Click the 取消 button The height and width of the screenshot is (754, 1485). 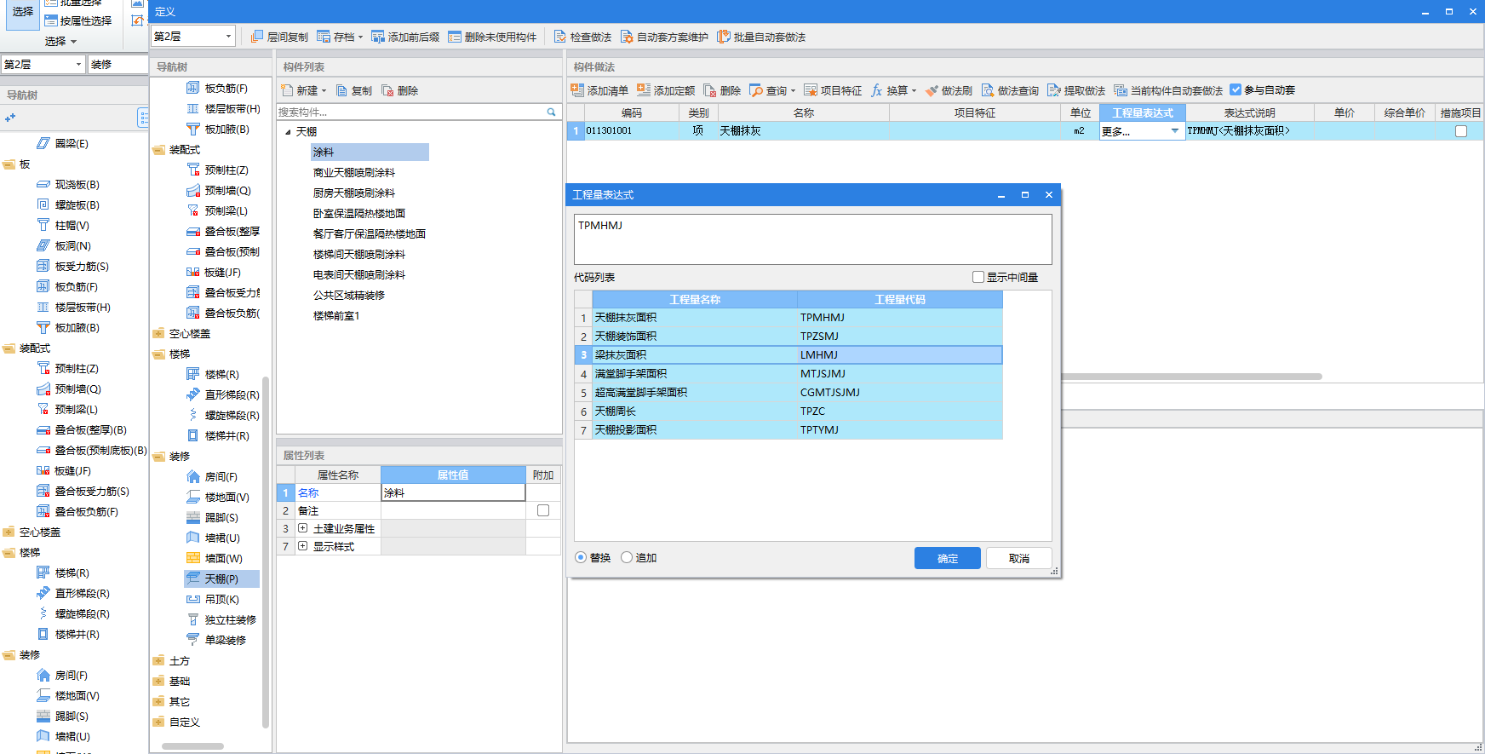[x=1019, y=558]
